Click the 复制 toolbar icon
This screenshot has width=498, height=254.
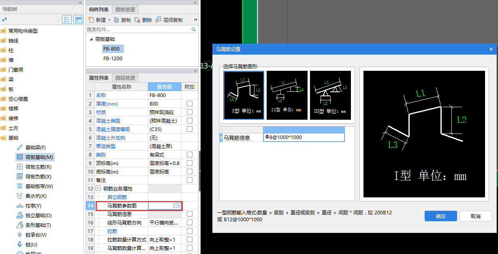[x=123, y=19]
